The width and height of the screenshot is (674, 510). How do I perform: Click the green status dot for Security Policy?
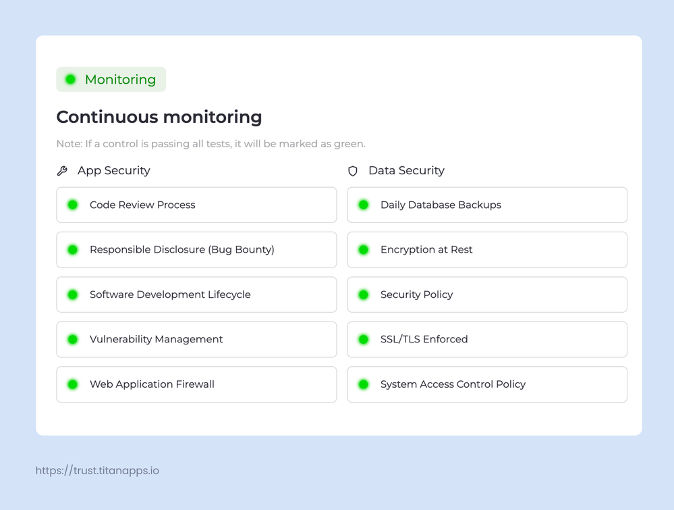[x=363, y=295]
